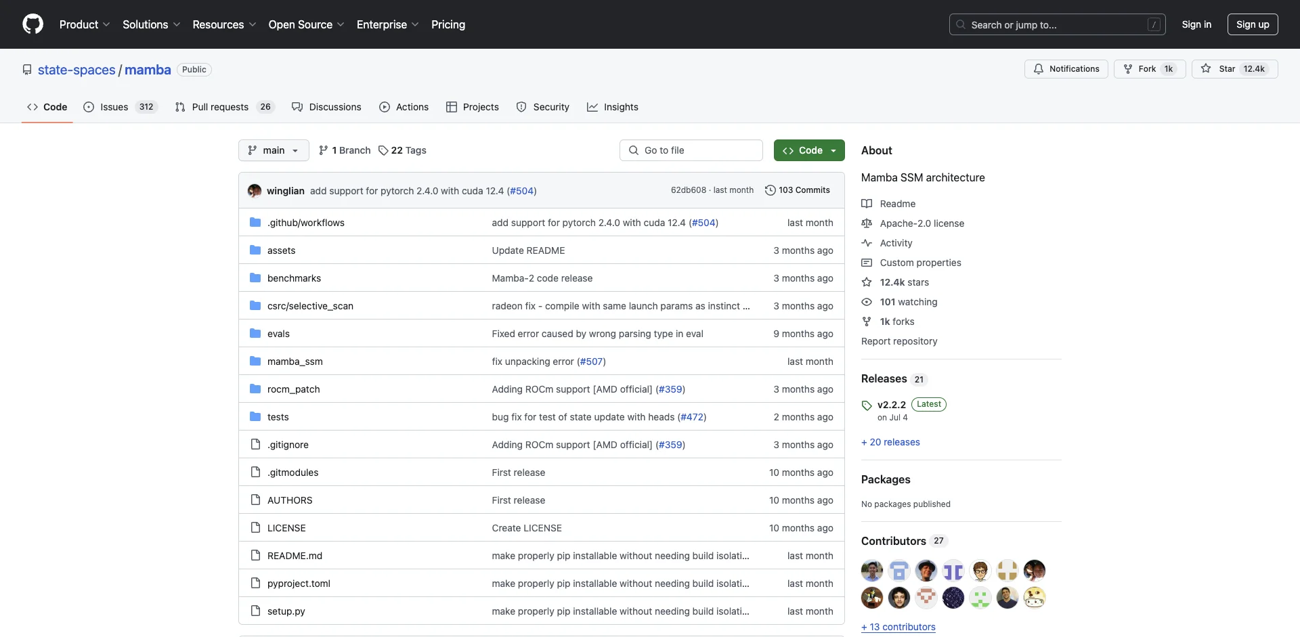
Task: Open the green Code dropdown
Action: [809, 150]
